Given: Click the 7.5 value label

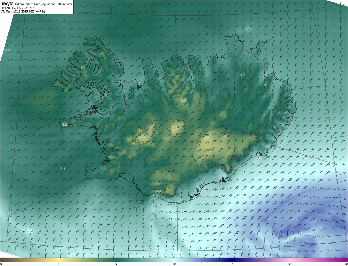Looking at the screenshot, I should (192, 78).
